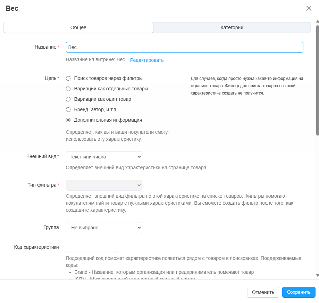The width and height of the screenshot is (319, 303).
Task: Click the Тип фильтра dropdown
Action: (104, 185)
